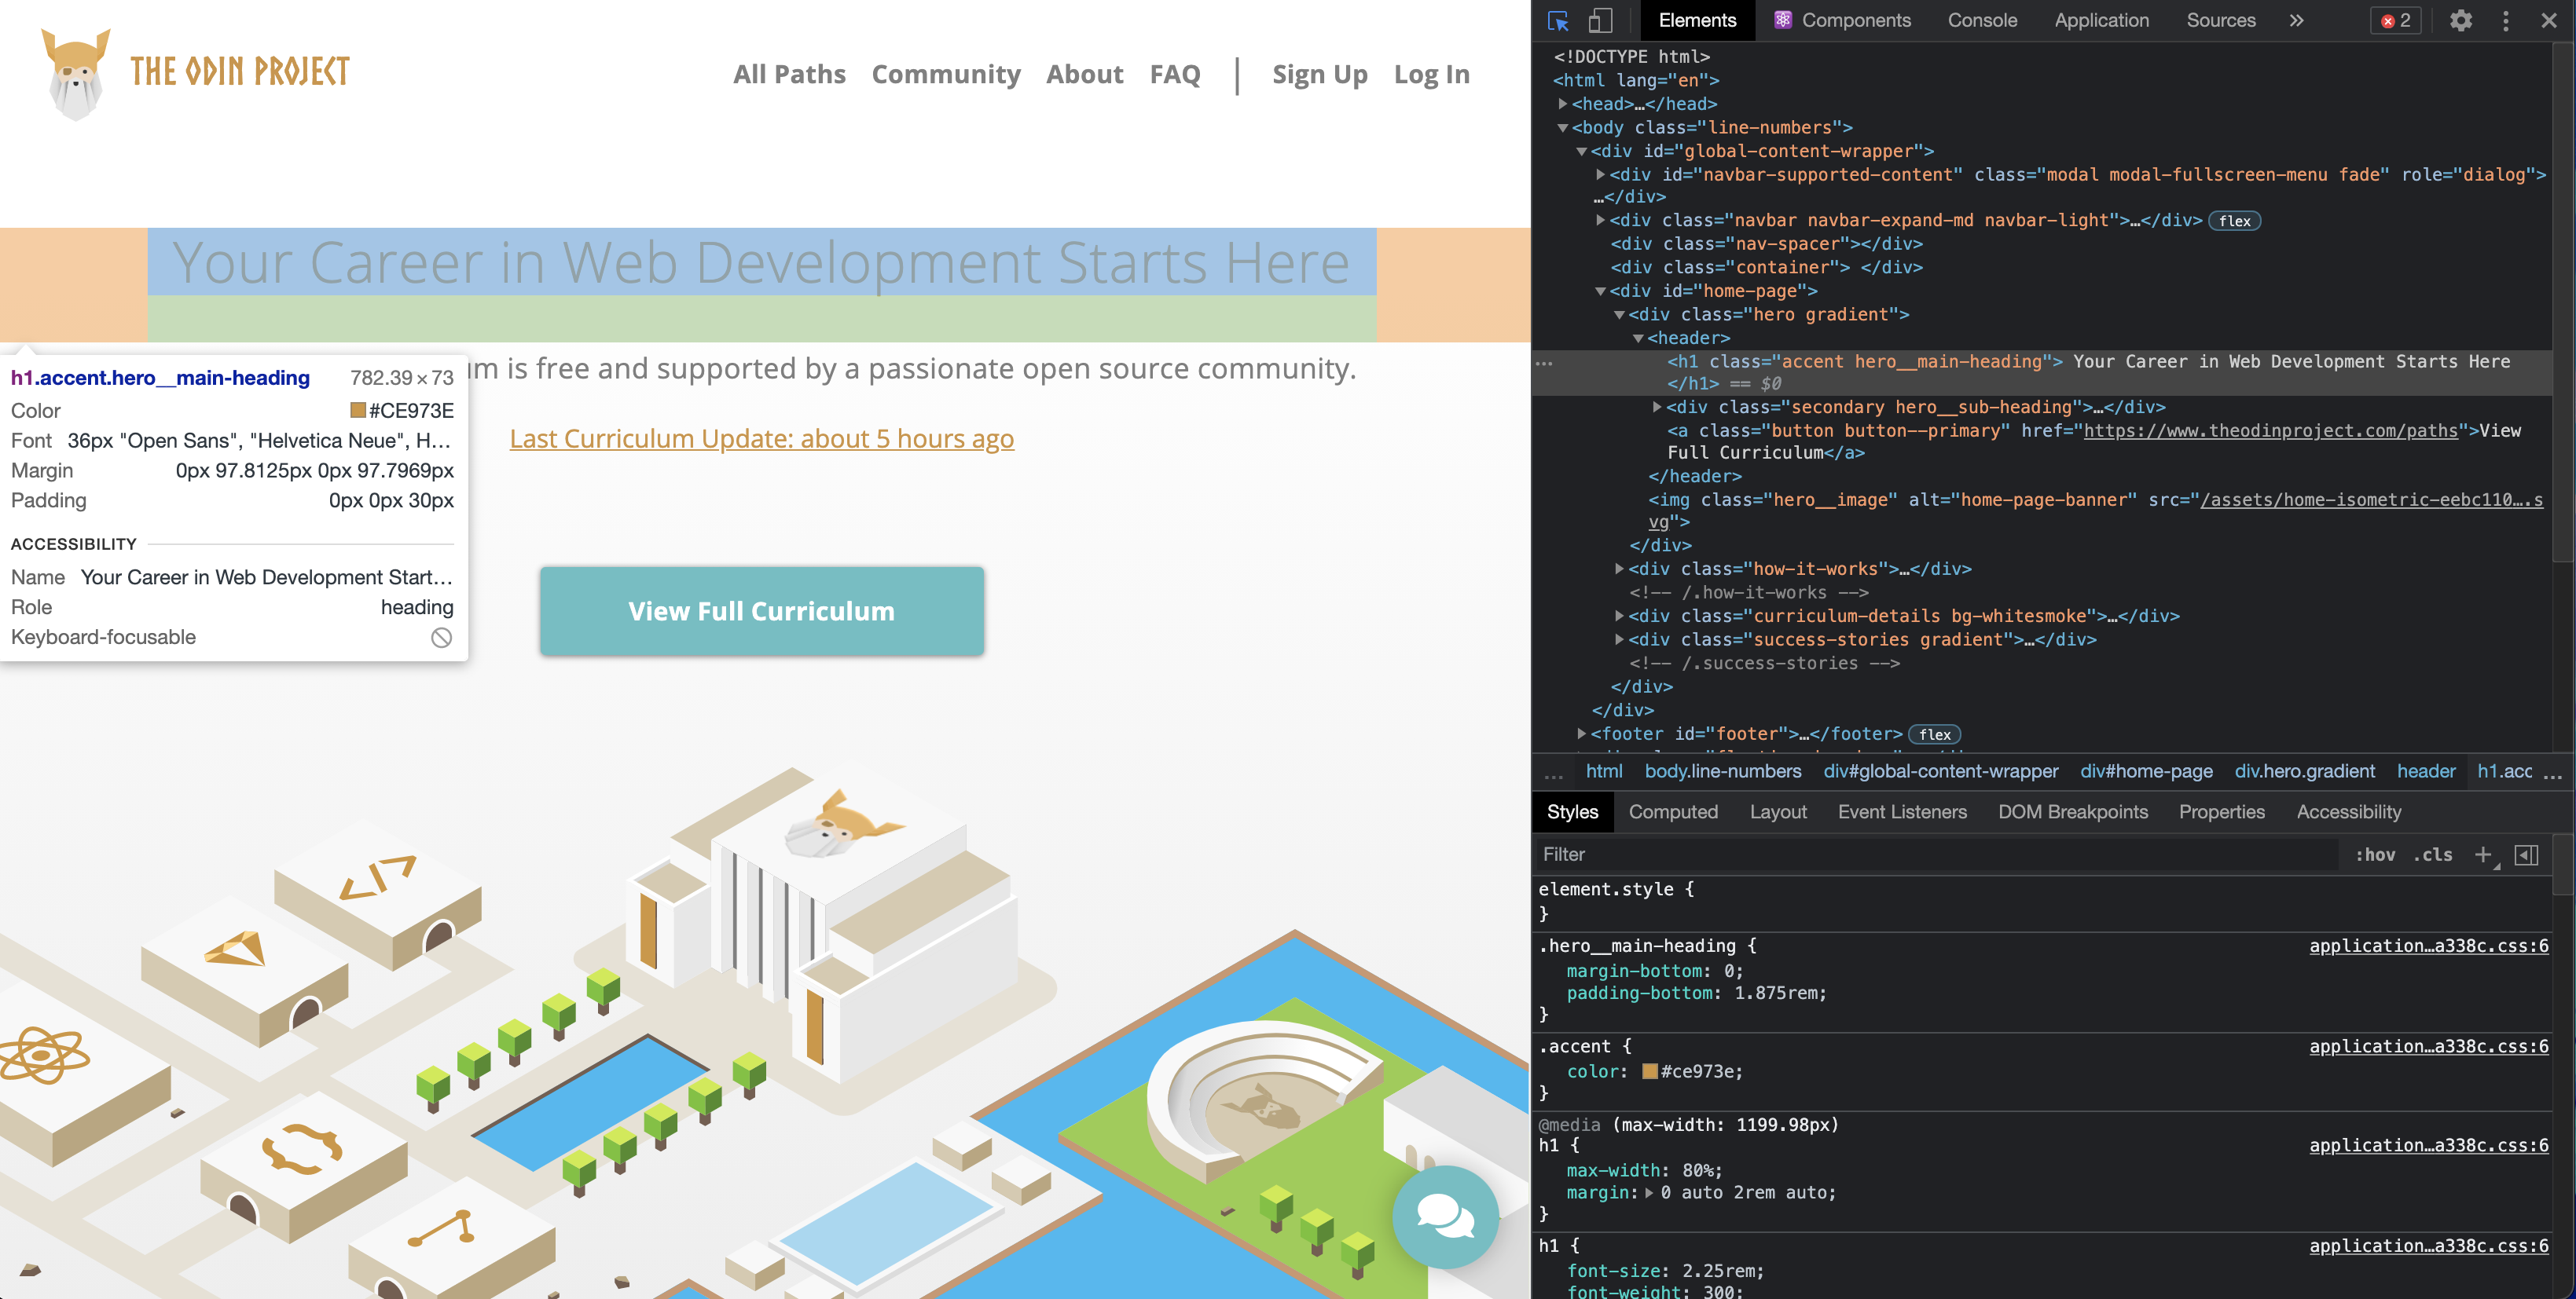The height and width of the screenshot is (1299, 2576).
Task: Show more DevTools tabs chevron
Action: pyautogui.click(x=2297, y=21)
